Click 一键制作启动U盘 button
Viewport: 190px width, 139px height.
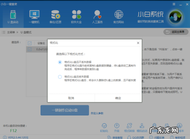(x=65, y=110)
